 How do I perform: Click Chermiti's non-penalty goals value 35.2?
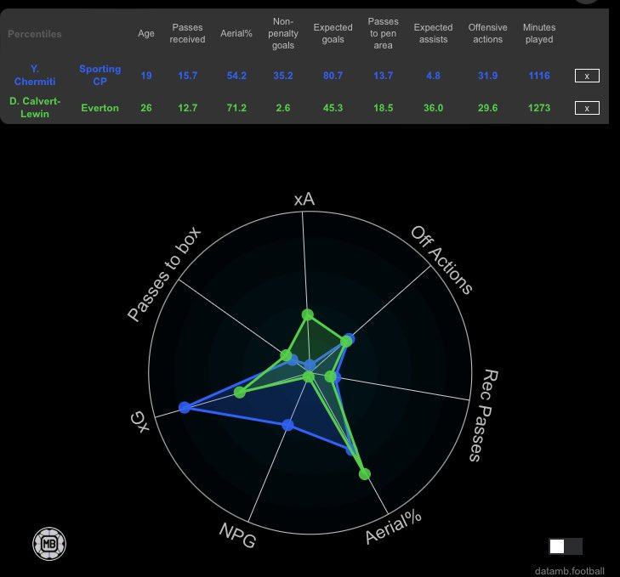(283, 76)
